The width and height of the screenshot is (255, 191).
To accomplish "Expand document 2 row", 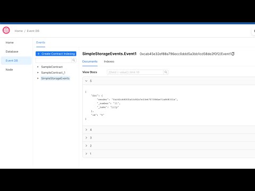I will coord(168,146).
